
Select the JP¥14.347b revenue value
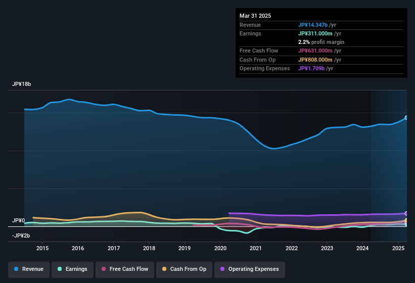(313, 25)
